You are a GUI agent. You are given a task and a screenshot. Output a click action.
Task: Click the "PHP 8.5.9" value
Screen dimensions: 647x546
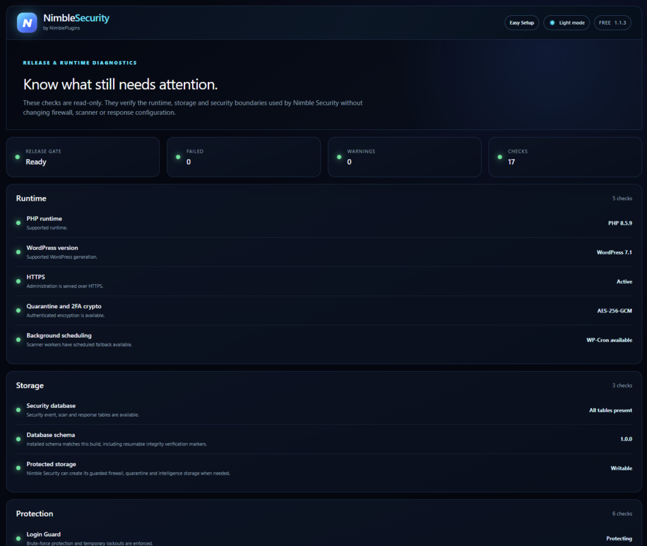pos(620,223)
